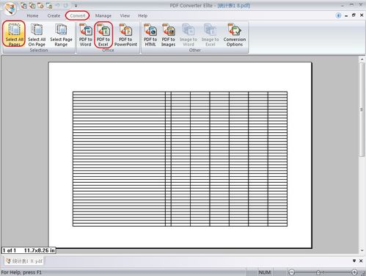Convert with PDF to HTML
The height and width of the screenshot is (276, 366).
[150, 34]
